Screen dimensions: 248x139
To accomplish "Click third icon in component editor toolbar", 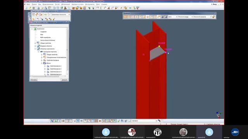I will [x=41, y=15].
